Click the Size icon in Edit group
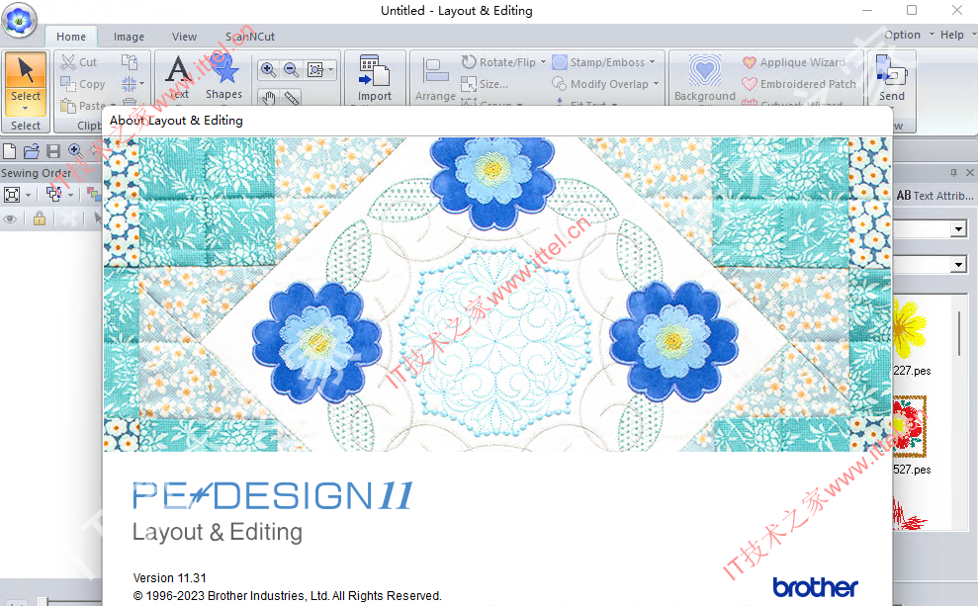Viewport: 978px width, 606px height. (x=469, y=84)
